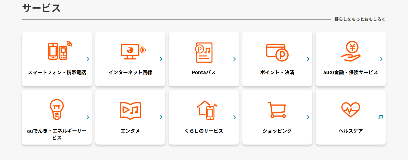408x160 pixels.
Task: Click the smartphone and mobile phone icon
Action: 59,51
